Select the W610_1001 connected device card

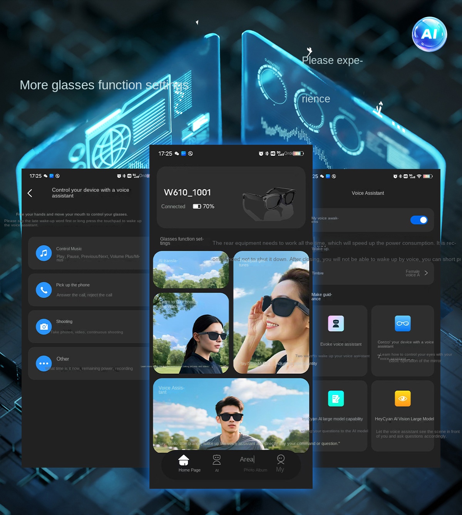[231, 197]
